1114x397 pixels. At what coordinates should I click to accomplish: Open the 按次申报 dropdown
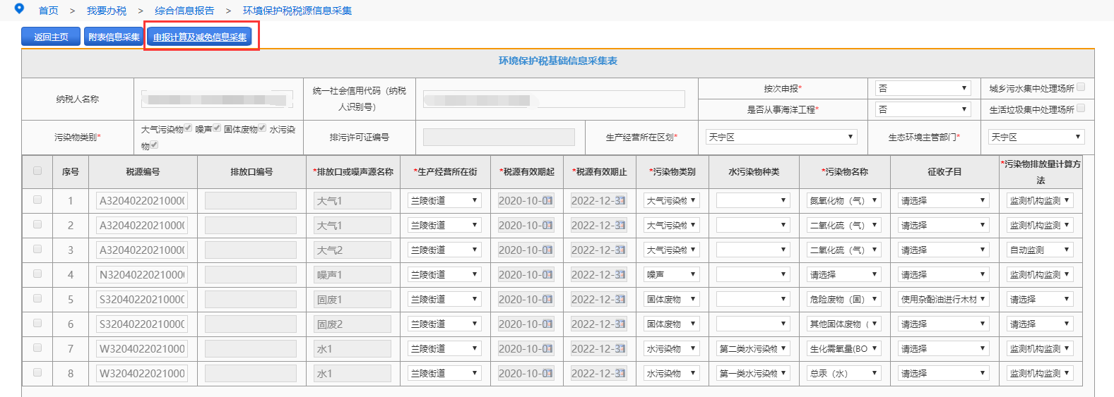[922, 88]
